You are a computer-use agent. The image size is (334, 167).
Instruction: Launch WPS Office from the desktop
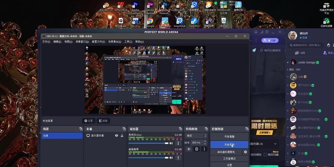[x=121, y=6]
